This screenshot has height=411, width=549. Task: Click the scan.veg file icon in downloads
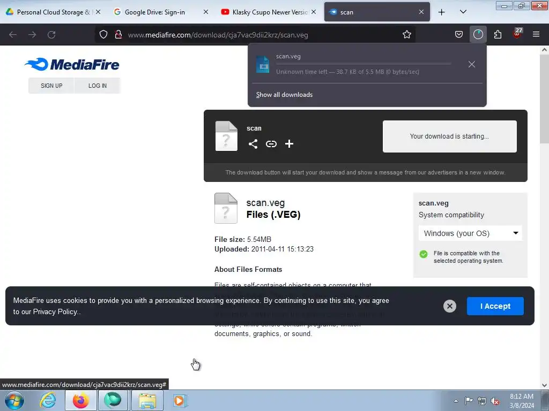click(263, 64)
